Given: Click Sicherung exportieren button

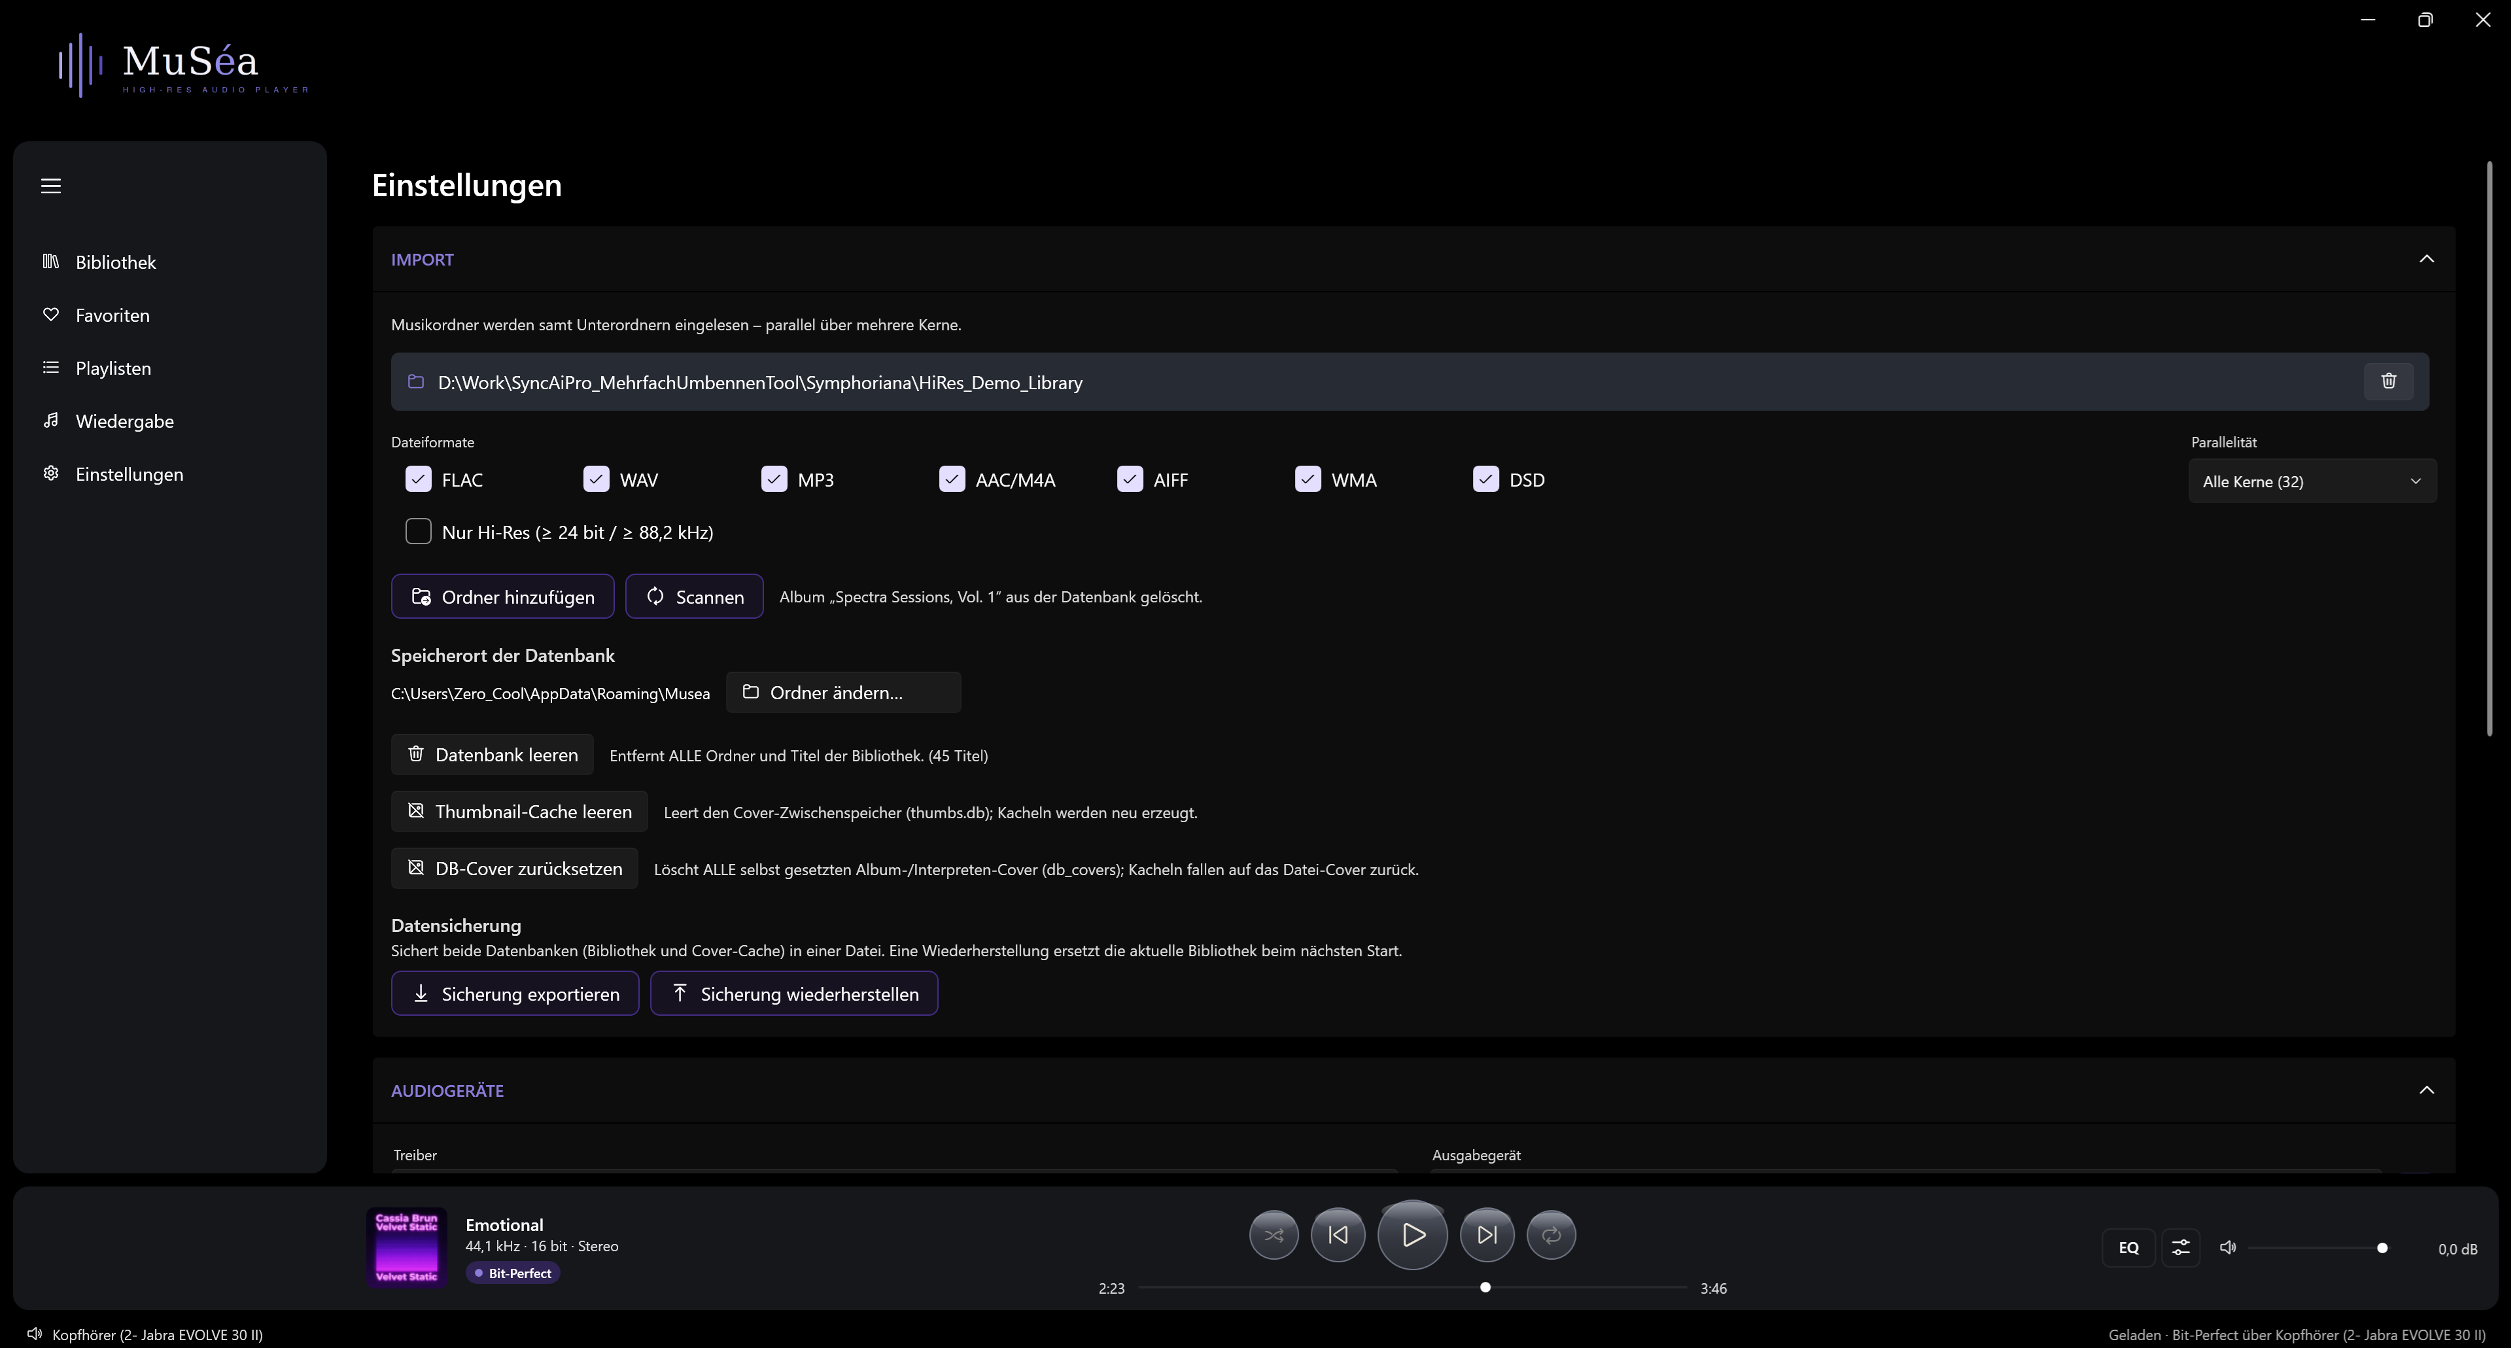Looking at the screenshot, I should [x=515, y=994].
